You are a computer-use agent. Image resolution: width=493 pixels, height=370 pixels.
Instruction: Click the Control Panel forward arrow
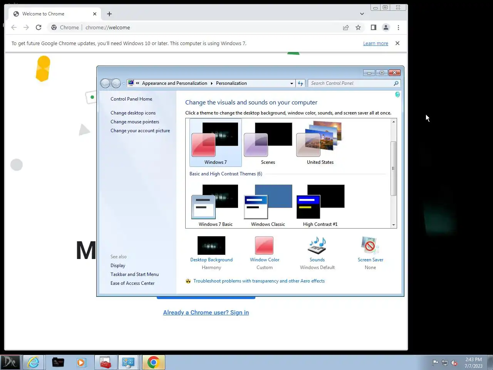point(116,83)
